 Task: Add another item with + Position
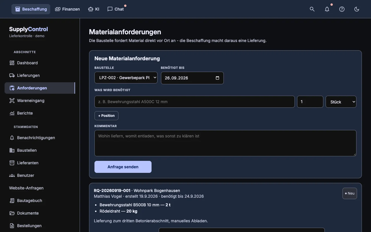(106, 116)
